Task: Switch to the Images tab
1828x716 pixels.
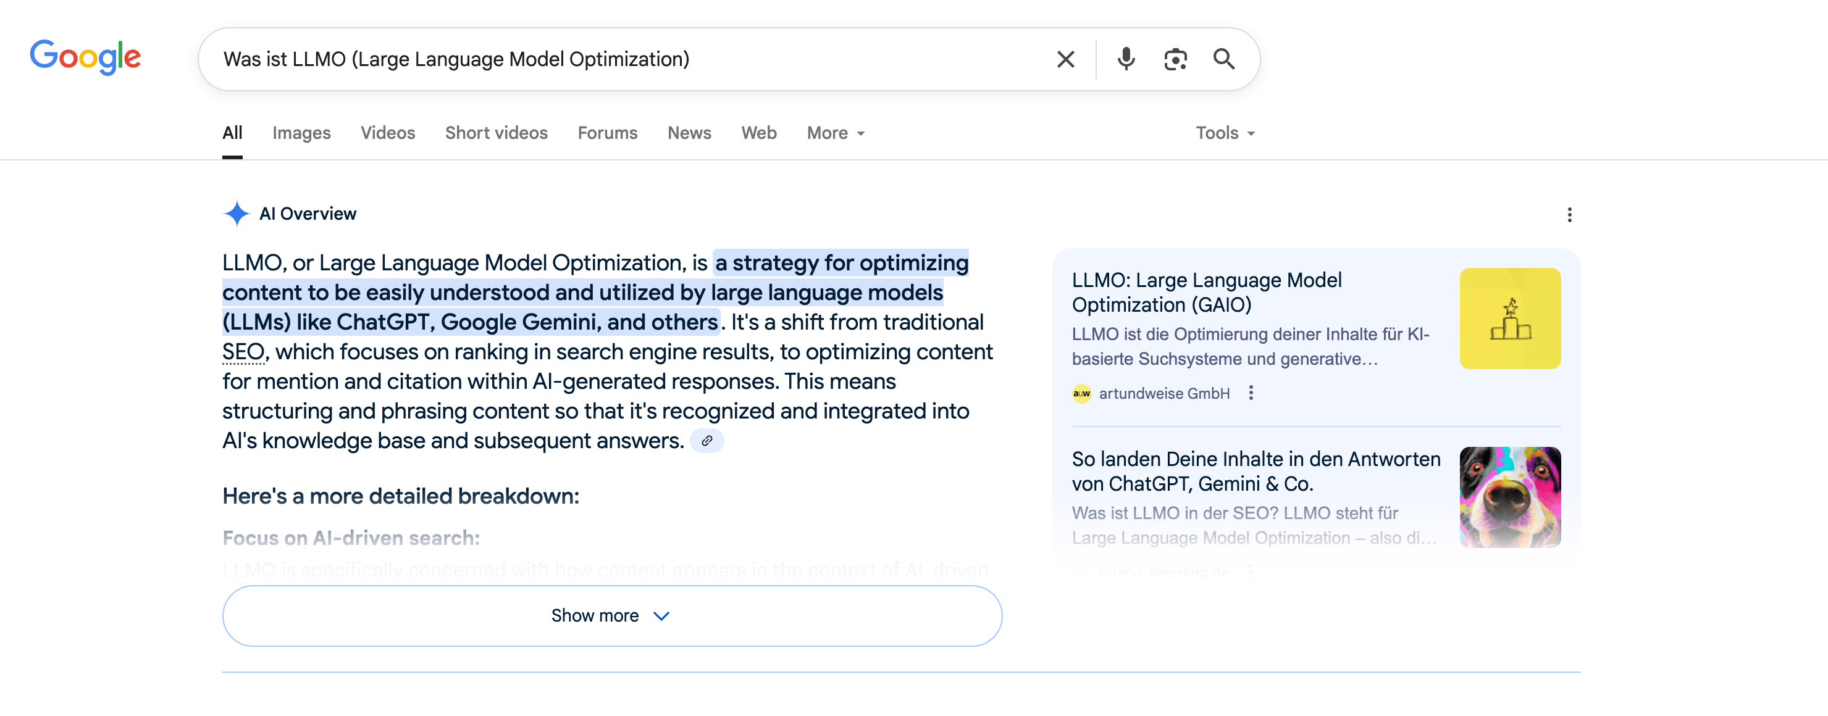Action: point(301,133)
